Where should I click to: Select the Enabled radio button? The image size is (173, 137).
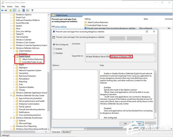tap(54, 49)
